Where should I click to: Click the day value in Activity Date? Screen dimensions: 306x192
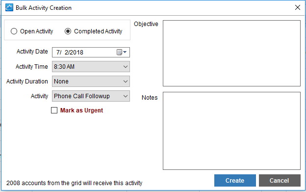pos(66,53)
